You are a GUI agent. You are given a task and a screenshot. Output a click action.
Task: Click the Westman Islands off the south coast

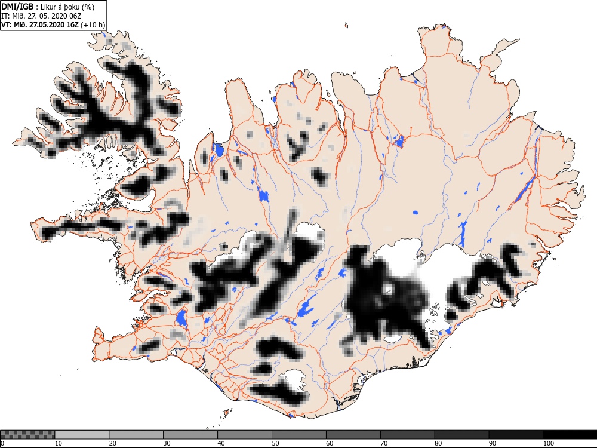(227, 413)
